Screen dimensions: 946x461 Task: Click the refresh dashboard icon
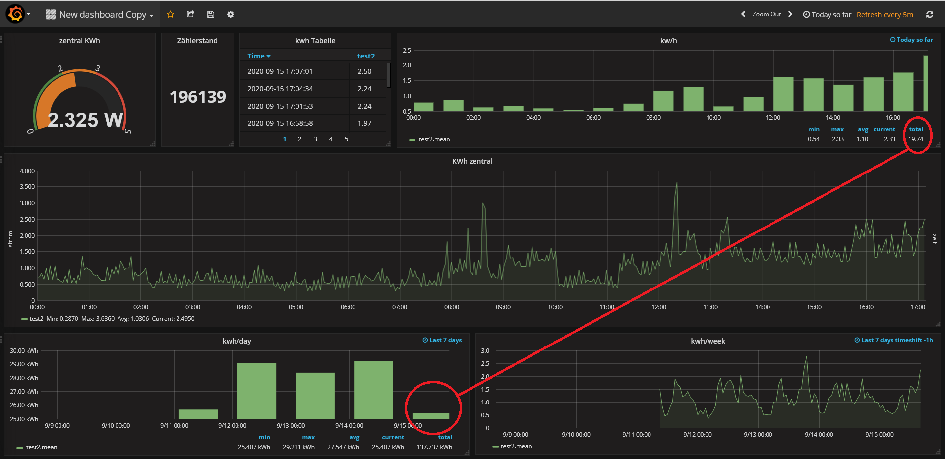pos(930,14)
